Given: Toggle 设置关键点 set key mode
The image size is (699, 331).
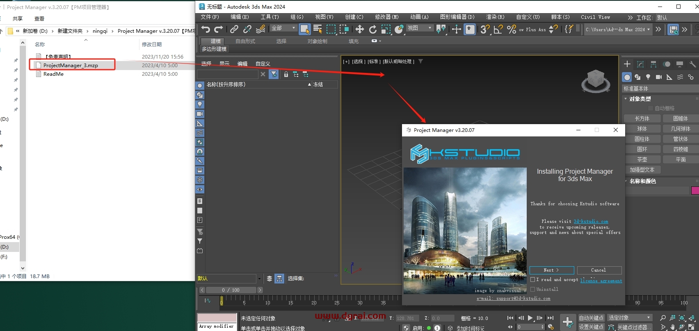Looking at the screenshot, I should [x=591, y=327].
